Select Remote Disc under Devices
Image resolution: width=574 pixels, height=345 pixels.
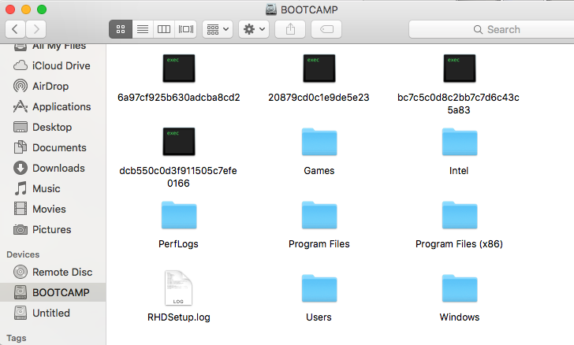coord(53,272)
